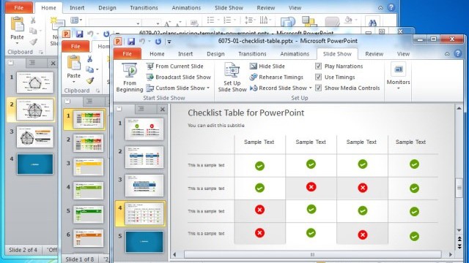
Task: Open File tab in back PowerPoint window
Action: pyautogui.click(x=18, y=8)
